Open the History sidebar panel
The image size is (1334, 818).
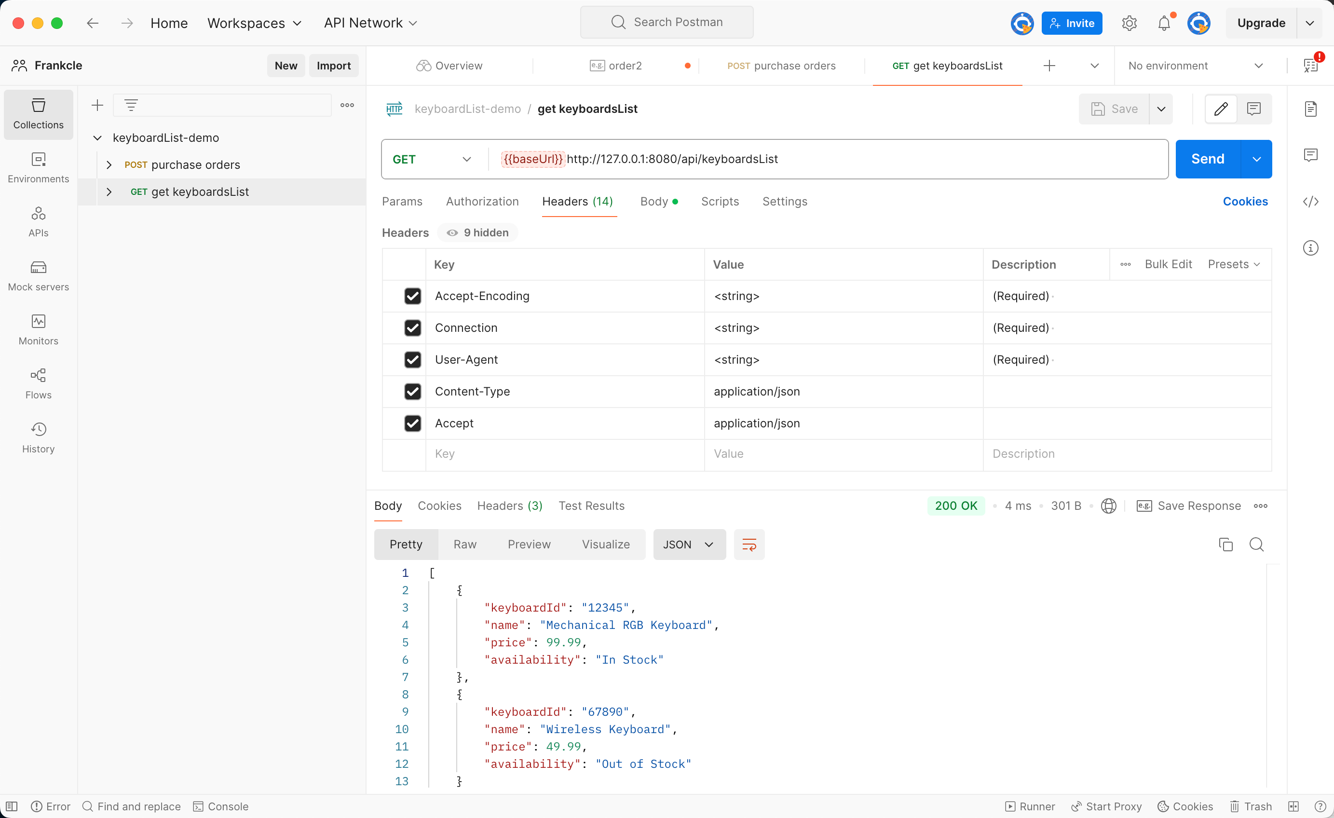(x=39, y=438)
